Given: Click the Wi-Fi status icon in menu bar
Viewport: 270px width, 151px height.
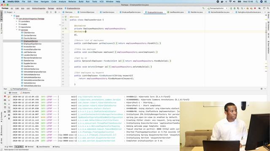Looking at the screenshot, I should (x=230, y=2).
